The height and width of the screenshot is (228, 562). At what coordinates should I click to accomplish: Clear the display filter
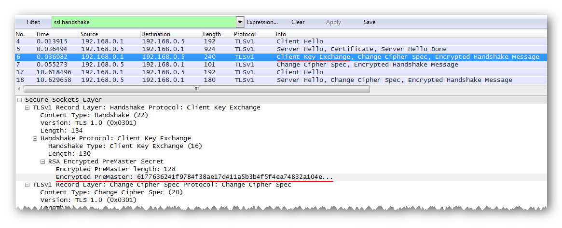click(x=298, y=22)
